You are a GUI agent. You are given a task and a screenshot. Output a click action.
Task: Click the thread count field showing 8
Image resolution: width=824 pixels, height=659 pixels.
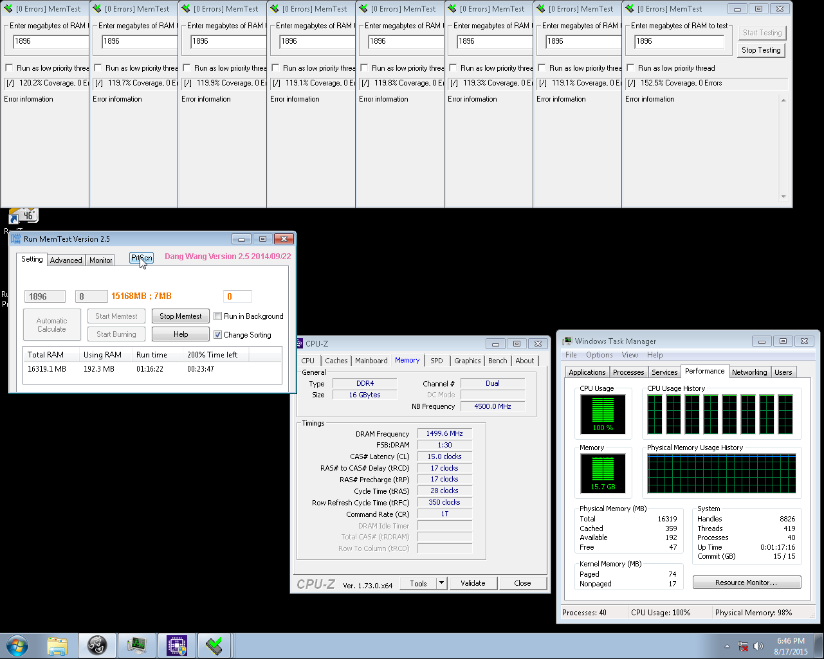pyautogui.click(x=91, y=296)
